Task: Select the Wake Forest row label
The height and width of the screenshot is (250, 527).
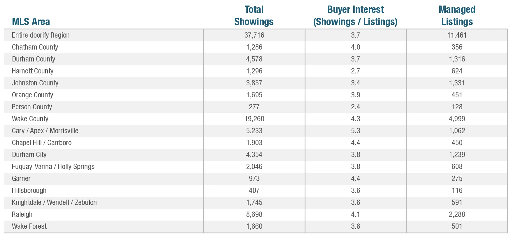Action: click(29, 226)
